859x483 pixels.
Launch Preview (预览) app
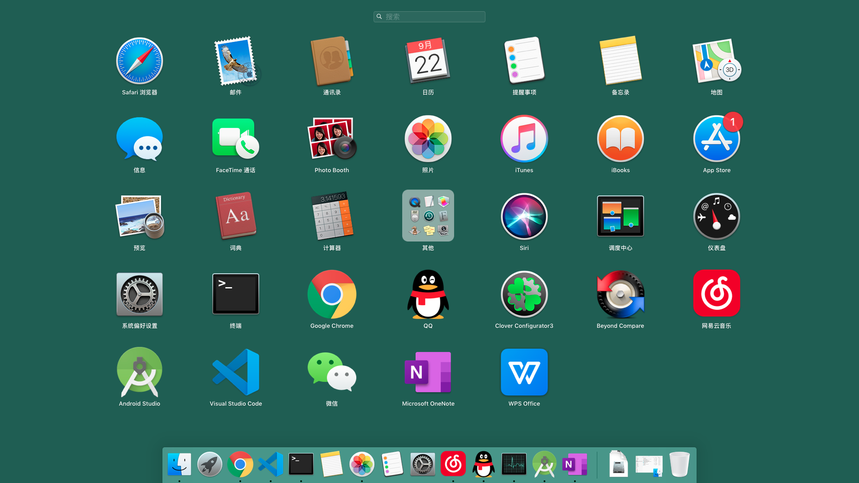140,216
